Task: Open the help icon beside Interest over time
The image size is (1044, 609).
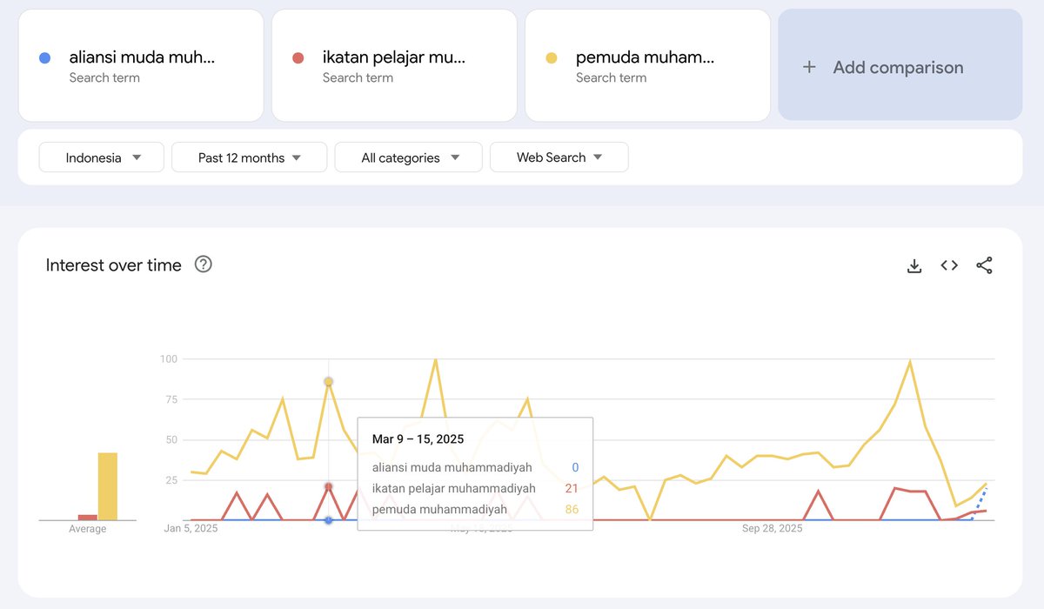Action: coord(203,264)
